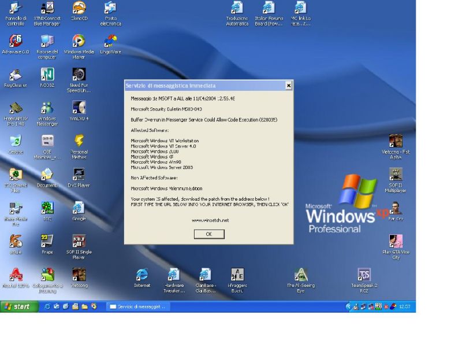Launch i-fragger shortcut
This screenshot has width=462, height=347.
tap(237, 280)
